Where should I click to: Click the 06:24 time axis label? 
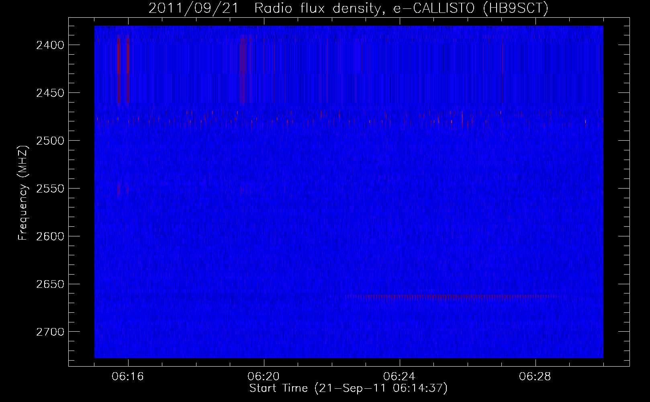click(399, 377)
